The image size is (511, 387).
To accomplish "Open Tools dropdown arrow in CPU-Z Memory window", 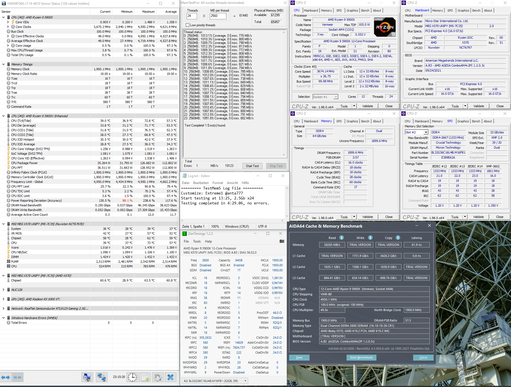I will [354, 217].
